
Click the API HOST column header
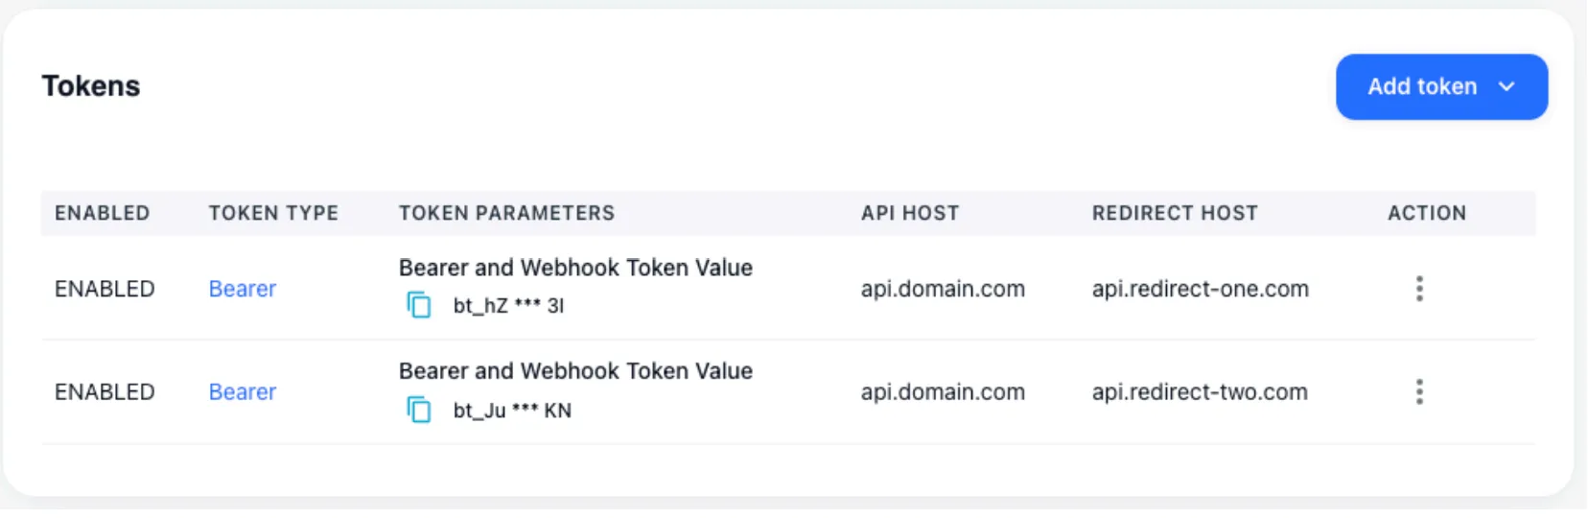pyautogui.click(x=909, y=213)
